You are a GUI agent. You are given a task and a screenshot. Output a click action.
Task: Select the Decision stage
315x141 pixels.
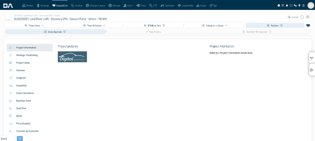[x=275, y=25]
